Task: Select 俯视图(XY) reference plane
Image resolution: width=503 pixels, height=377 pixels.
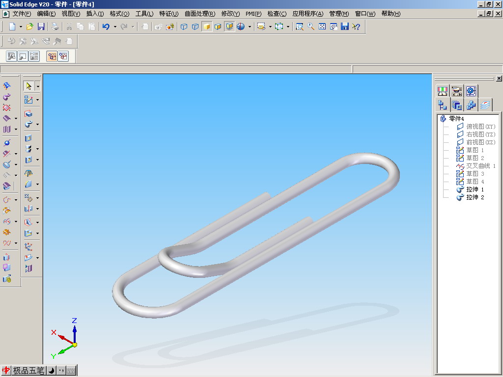Action: click(480, 126)
